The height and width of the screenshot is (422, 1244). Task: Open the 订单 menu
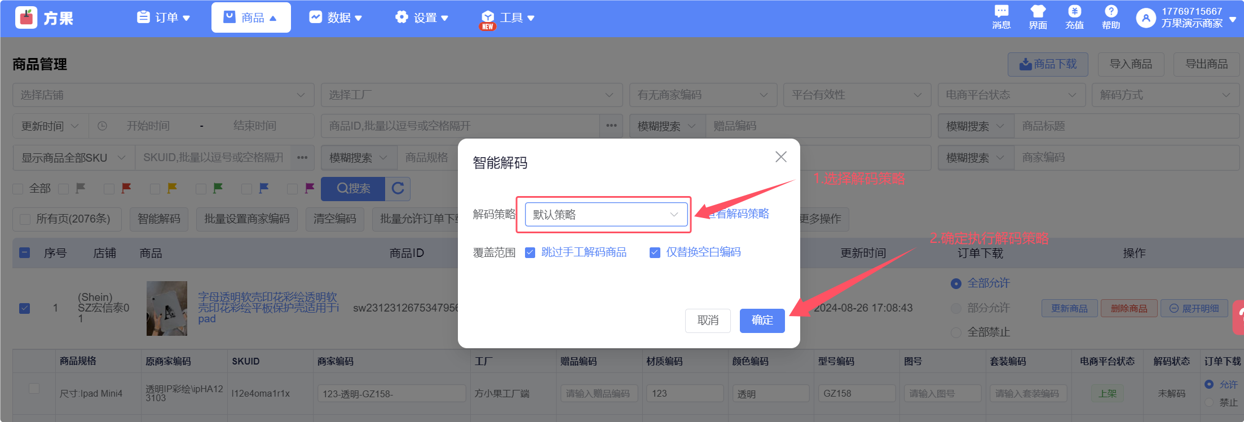pos(164,18)
